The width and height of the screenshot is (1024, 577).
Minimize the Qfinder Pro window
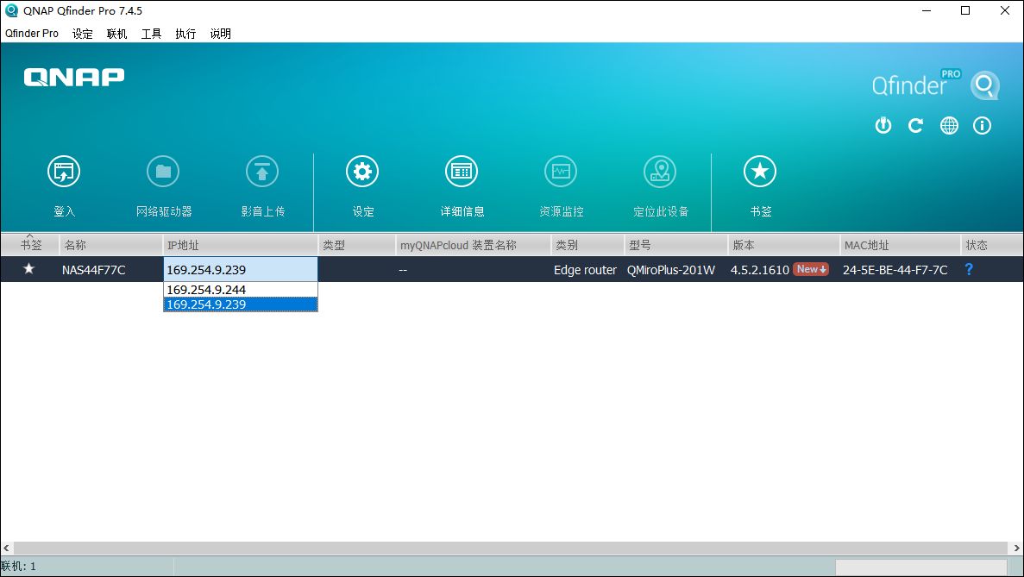(927, 10)
